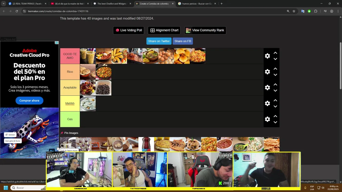This screenshot has height=192, width=342.
Task: Pick the coffee cup image in pool
Action: coord(68,144)
